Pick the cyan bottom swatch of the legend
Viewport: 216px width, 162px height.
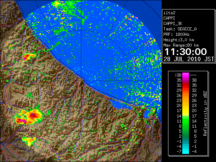(x=186, y=152)
